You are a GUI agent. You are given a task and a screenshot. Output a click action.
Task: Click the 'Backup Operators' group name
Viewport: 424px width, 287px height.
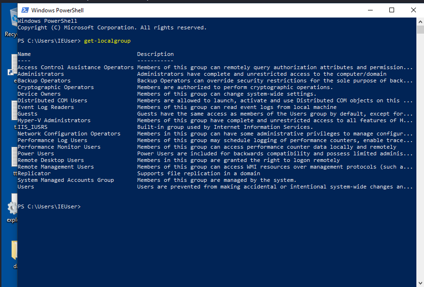tap(44, 81)
